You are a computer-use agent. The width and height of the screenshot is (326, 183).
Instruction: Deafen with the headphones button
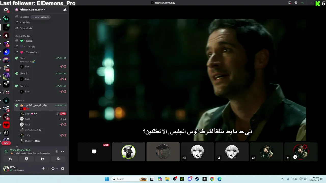[x=53, y=169]
